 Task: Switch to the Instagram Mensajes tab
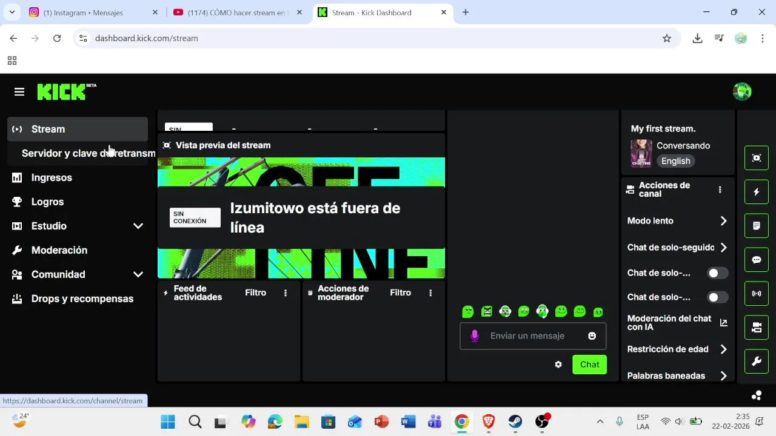coord(94,12)
